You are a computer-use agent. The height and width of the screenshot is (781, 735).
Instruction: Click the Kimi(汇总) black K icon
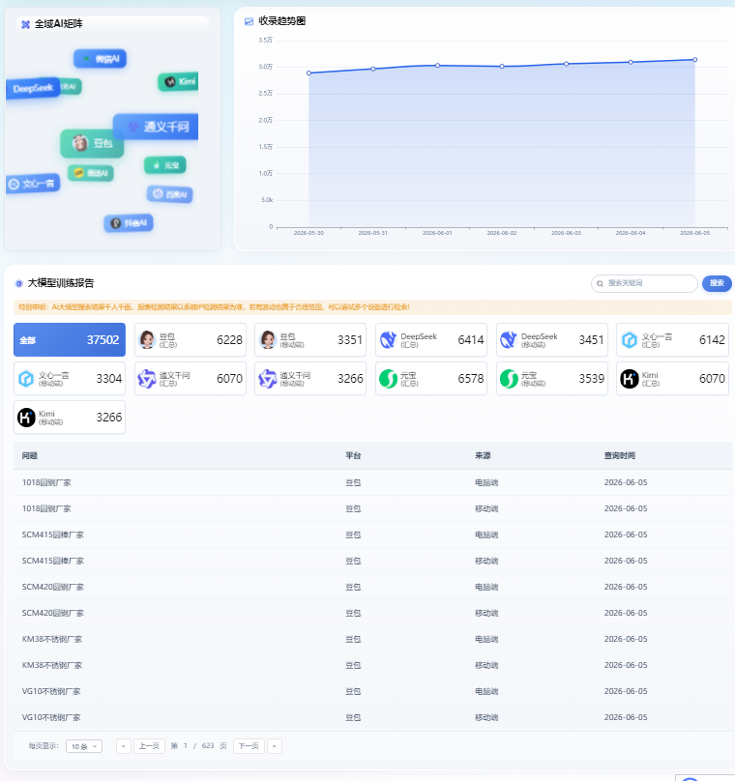tap(630, 379)
